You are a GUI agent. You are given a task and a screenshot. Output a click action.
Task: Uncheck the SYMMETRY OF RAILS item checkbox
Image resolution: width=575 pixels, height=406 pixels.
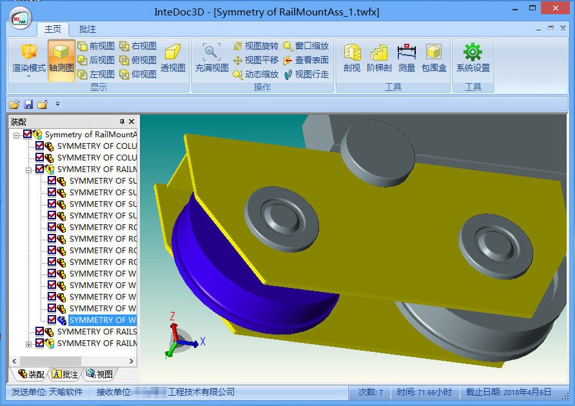point(39,331)
